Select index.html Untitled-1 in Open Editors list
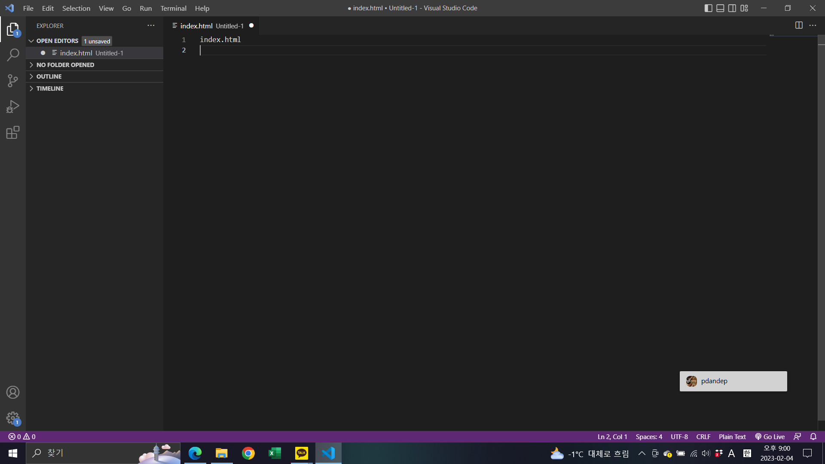The height and width of the screenshot is (464, 825). (95, 53)
